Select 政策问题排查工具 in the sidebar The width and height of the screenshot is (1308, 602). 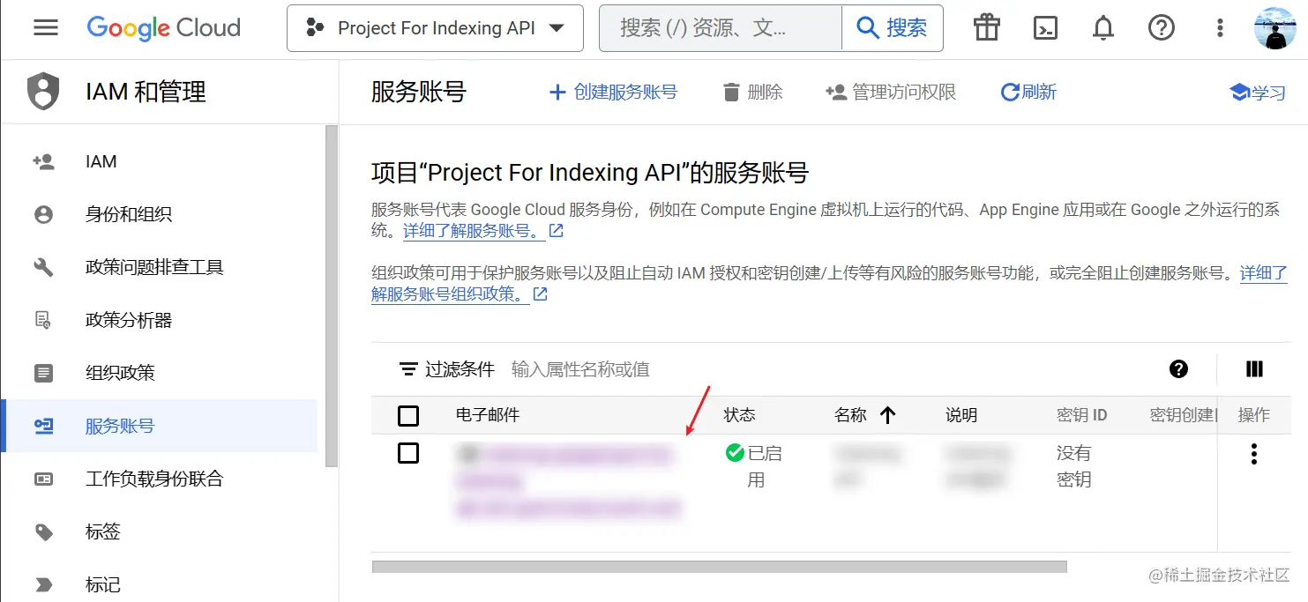159,267
